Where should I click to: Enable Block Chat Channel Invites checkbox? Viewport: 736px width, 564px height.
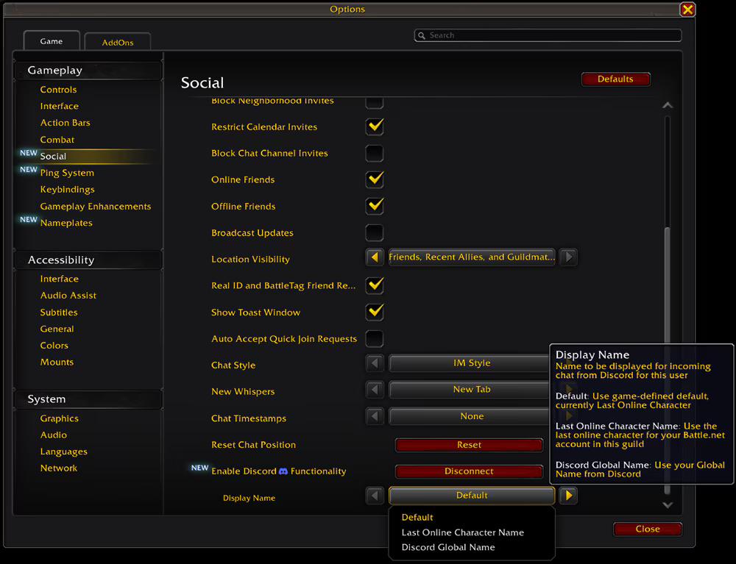pos(375,153)
